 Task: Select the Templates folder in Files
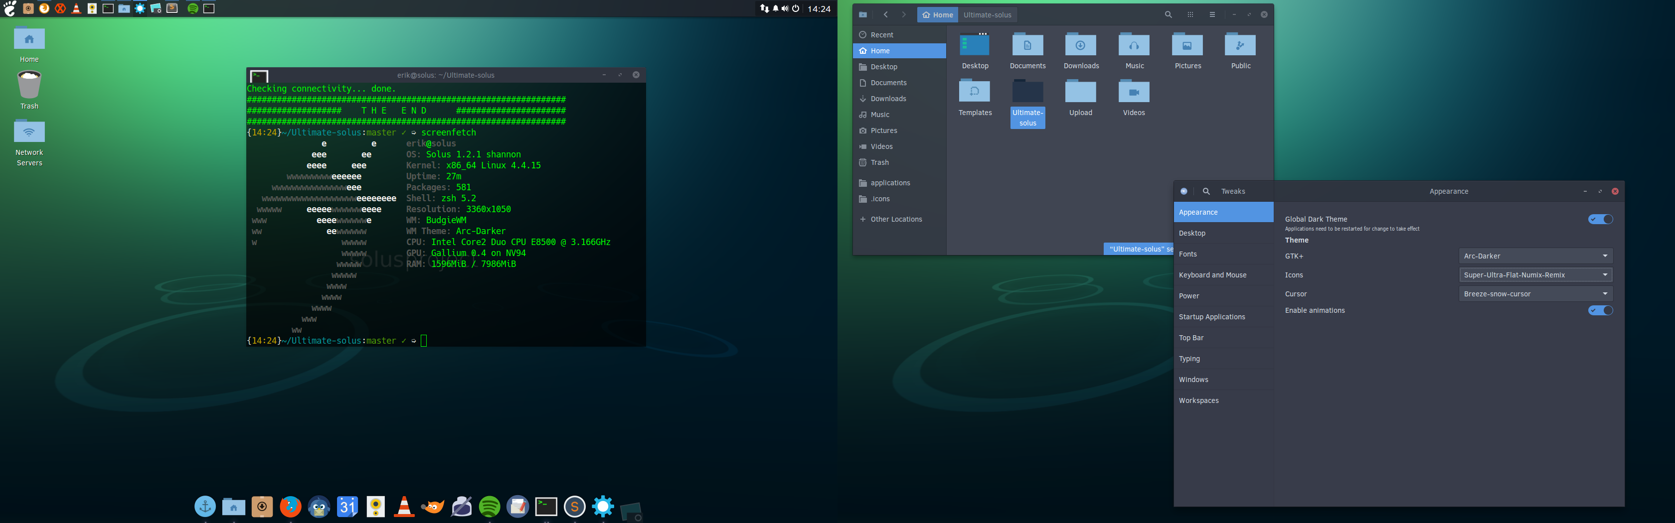[x=975, y=98]
